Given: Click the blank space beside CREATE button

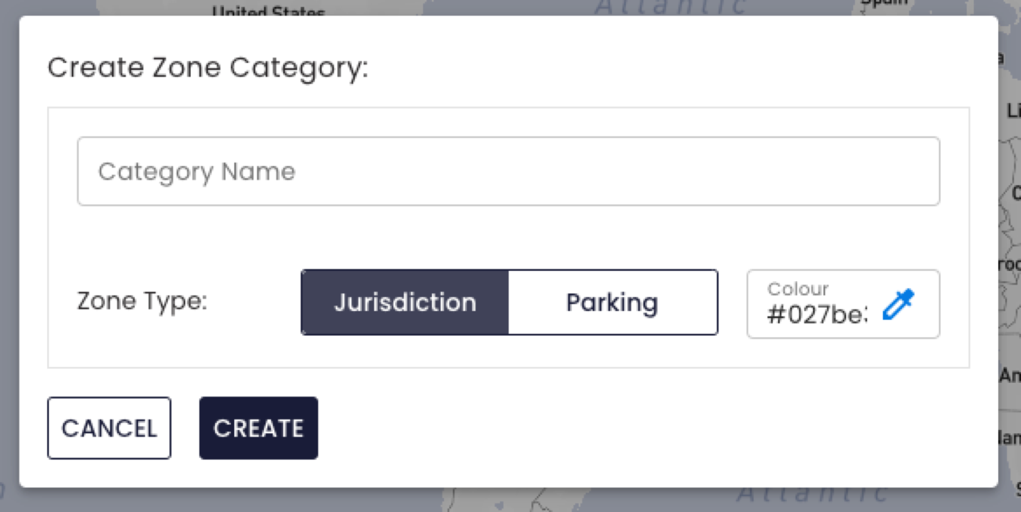Looking at the screenshot, I should (x=598, y=428).
